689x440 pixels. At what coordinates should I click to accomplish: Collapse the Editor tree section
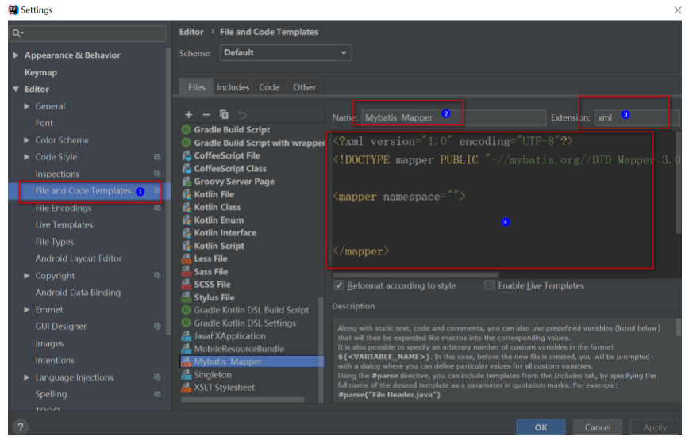(x=16, y=89)
